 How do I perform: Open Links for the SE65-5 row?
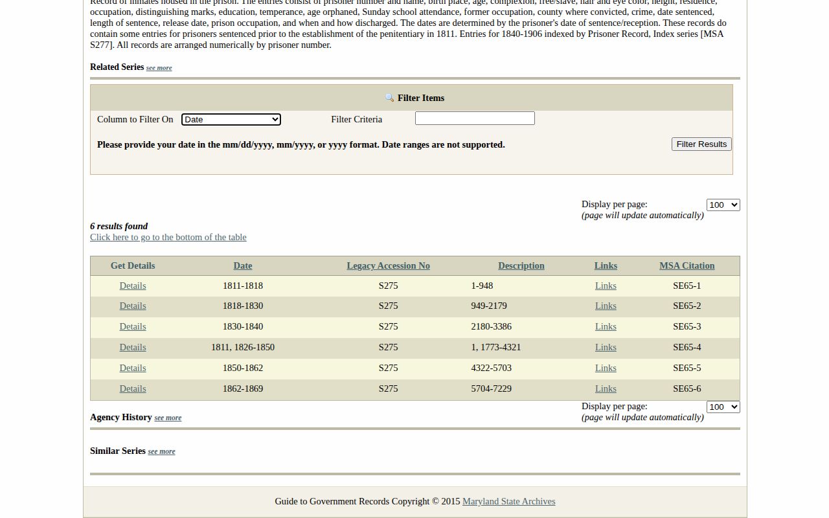point(606,368)
